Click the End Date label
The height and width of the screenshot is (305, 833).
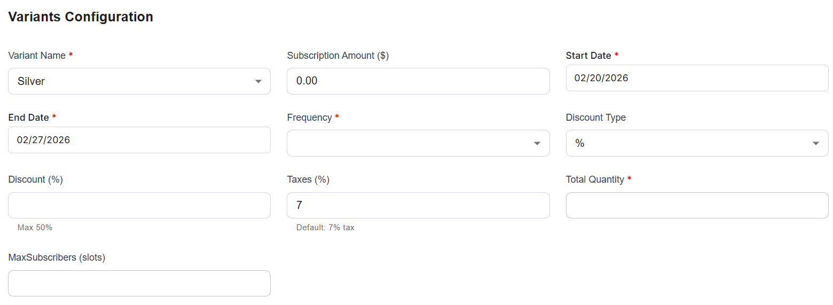point(29,118)
